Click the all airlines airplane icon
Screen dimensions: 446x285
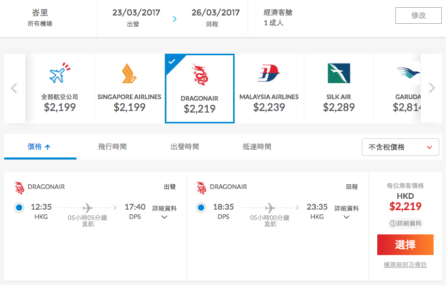60,73
